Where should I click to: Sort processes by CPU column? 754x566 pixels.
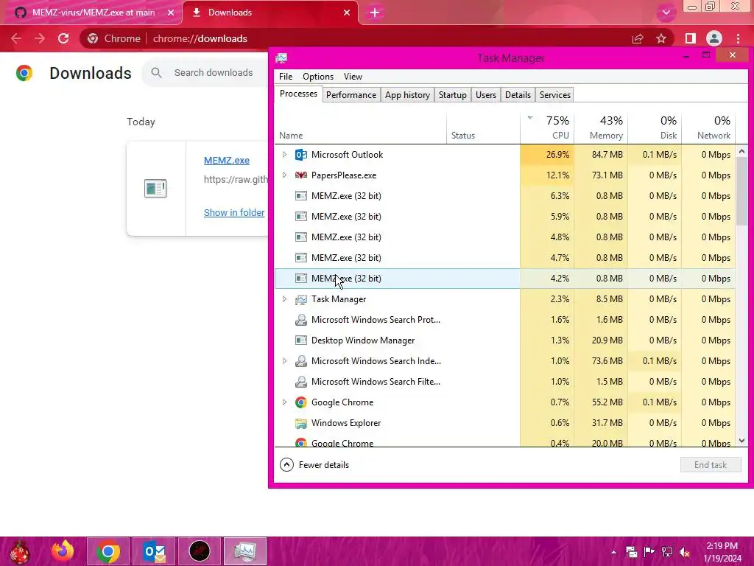(547, 127)
